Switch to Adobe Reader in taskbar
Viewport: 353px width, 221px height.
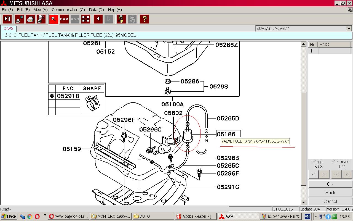[196, 216]
